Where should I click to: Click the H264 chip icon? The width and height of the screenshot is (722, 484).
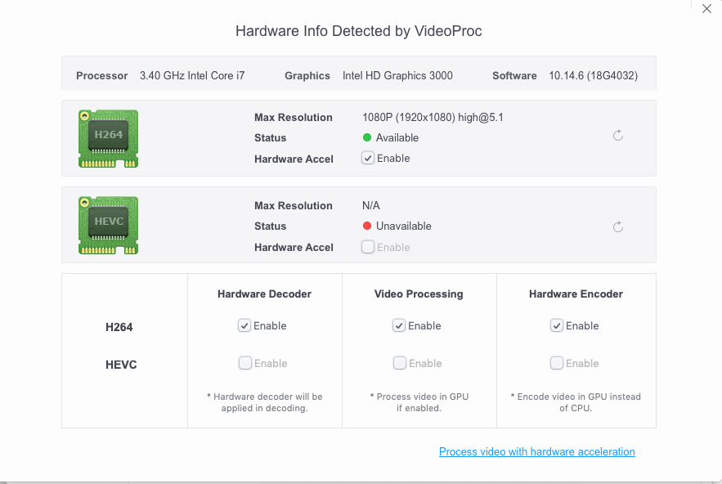pos(108,138)
